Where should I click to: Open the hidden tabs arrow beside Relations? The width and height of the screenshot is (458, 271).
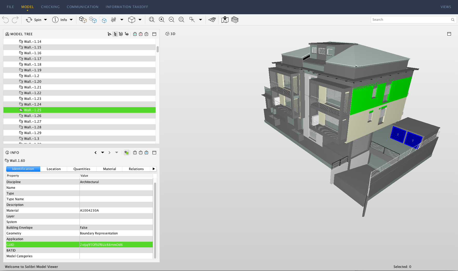click(154, 169)
